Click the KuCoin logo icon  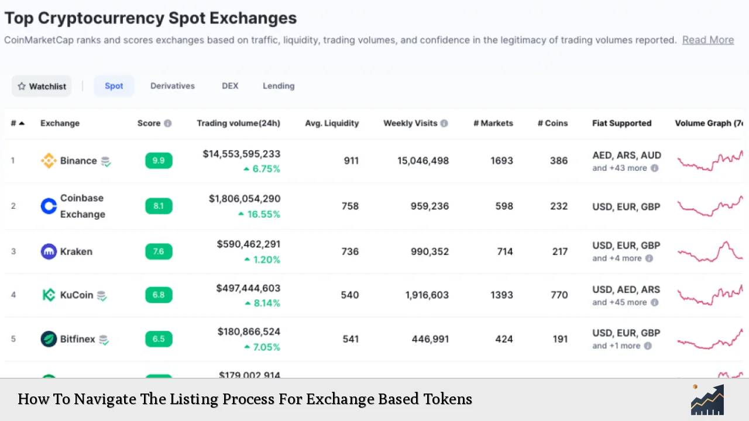[x=49, y=295]
